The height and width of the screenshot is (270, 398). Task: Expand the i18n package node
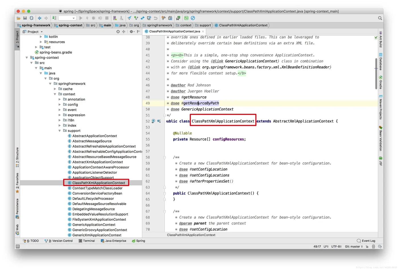59,120
